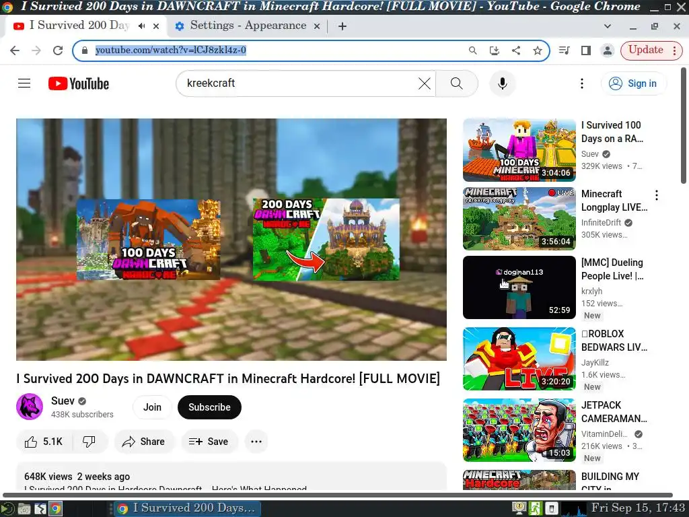Close the Settings - Appearance tab
Screen dimensions: 689x517
pos(316,26)
